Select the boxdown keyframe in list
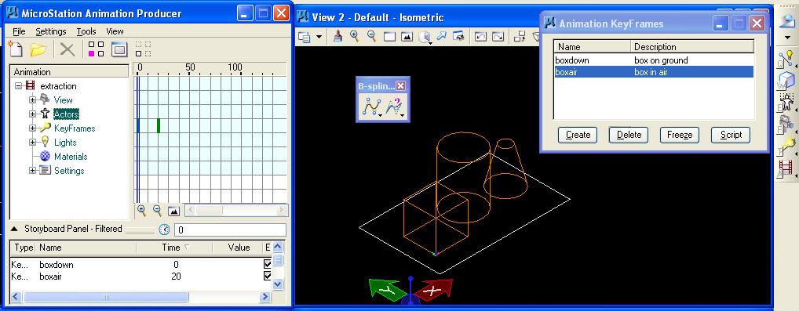Screen dimensions: 799x311 [x=653, y=60]
